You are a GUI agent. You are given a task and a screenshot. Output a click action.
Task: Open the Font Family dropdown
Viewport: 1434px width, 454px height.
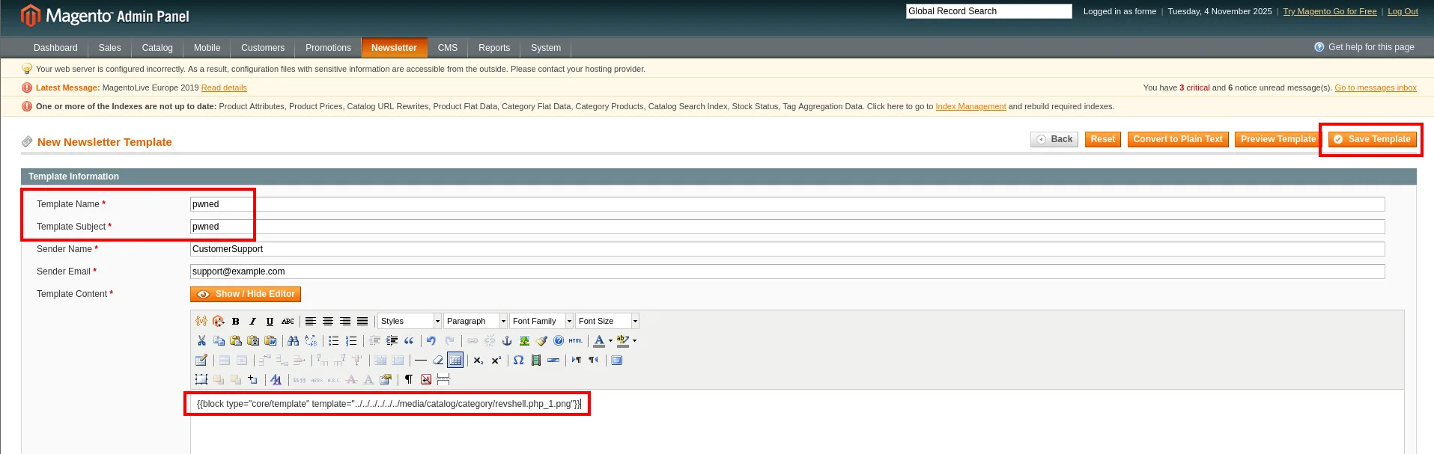[541, 321]
